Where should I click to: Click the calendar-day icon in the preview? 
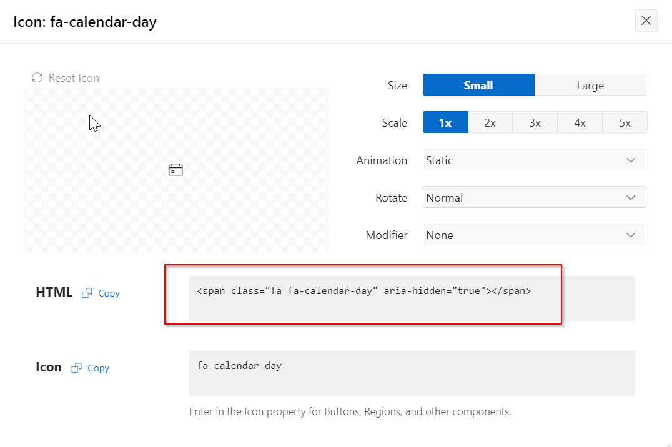175,170
